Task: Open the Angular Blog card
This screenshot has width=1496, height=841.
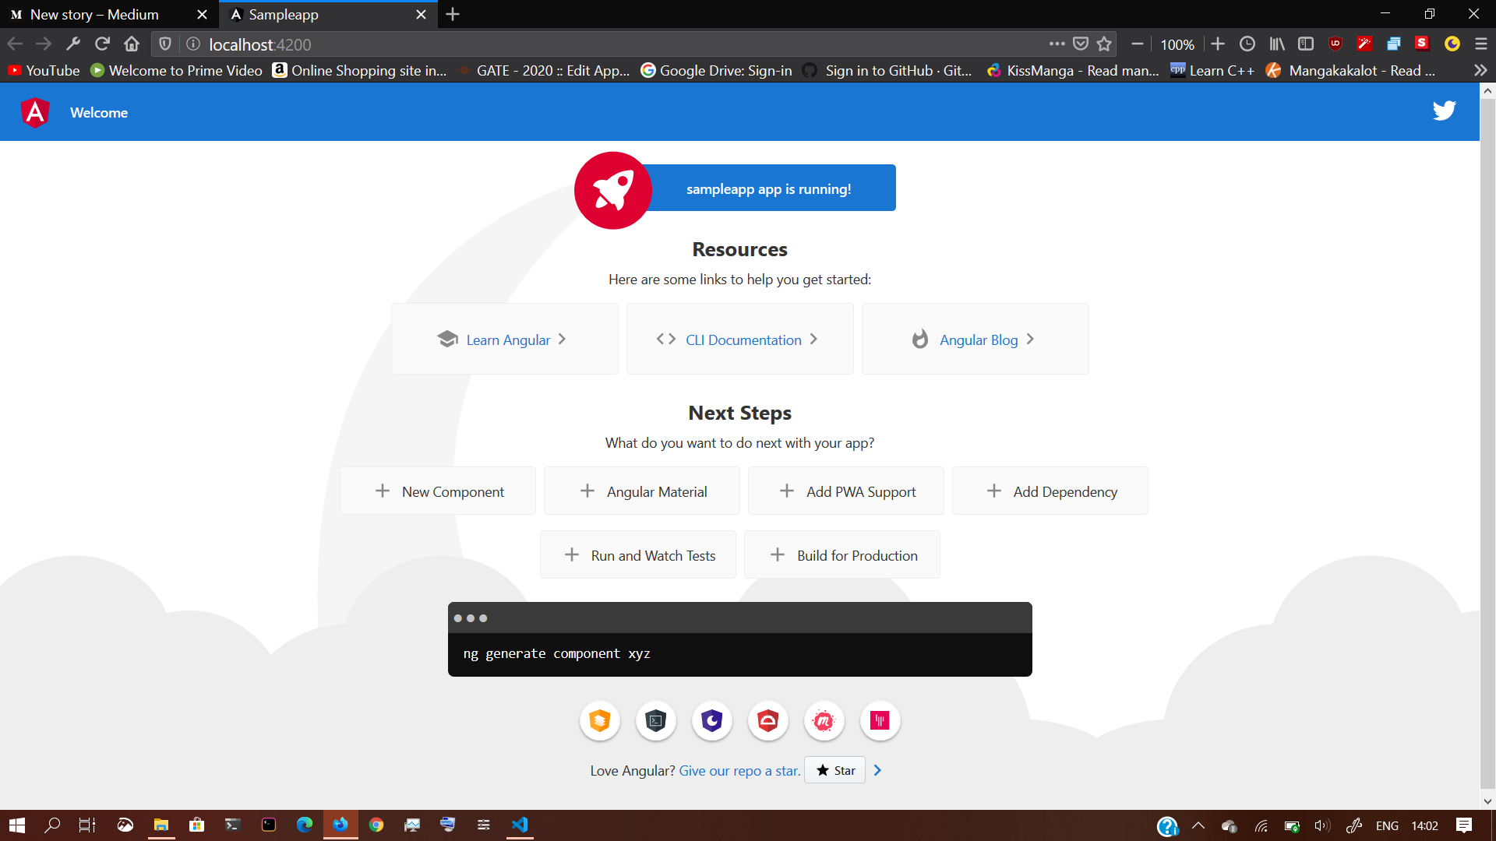Action: tap(976, 339)
